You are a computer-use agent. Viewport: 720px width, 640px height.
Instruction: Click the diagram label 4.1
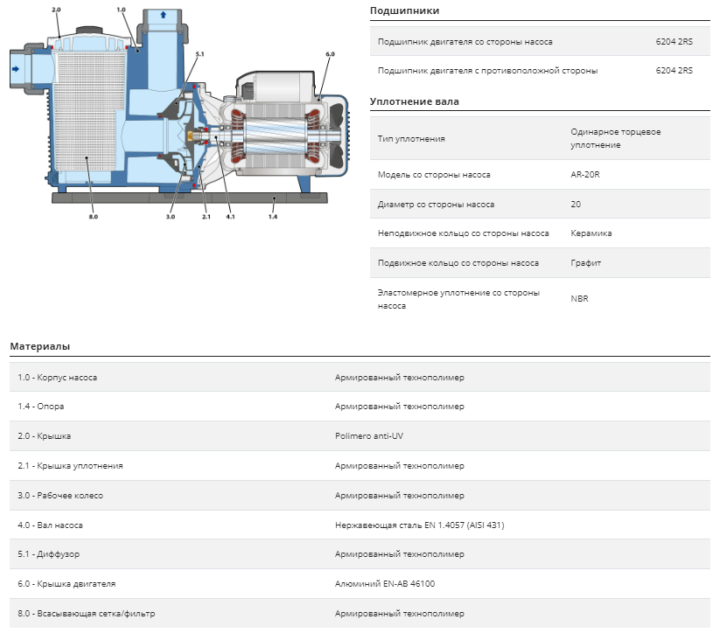pyautogui.click(x=230, y=217)
